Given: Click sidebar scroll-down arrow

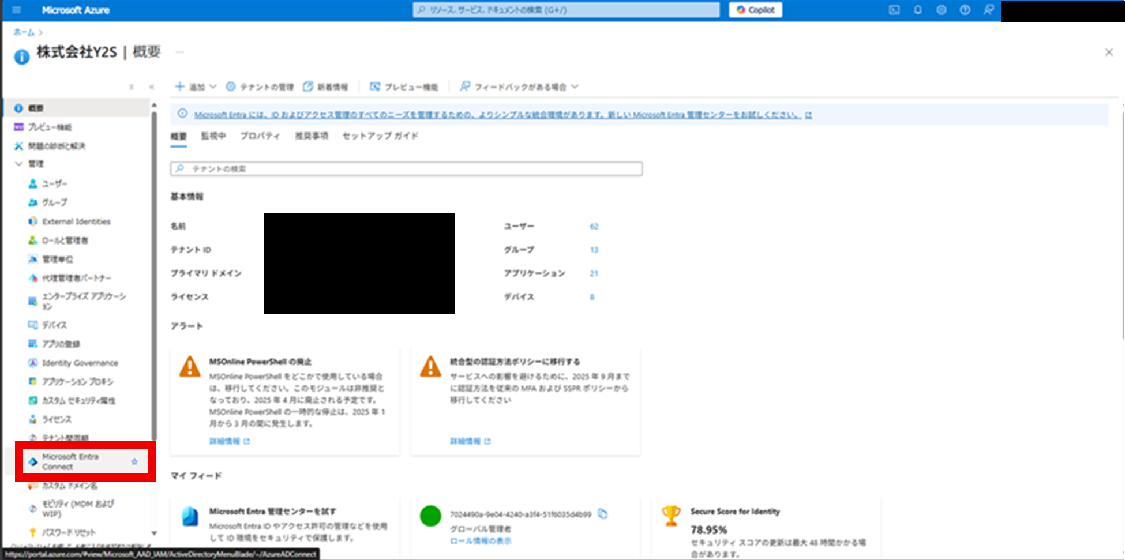Looking at the screenshot, I should (154, 533).
